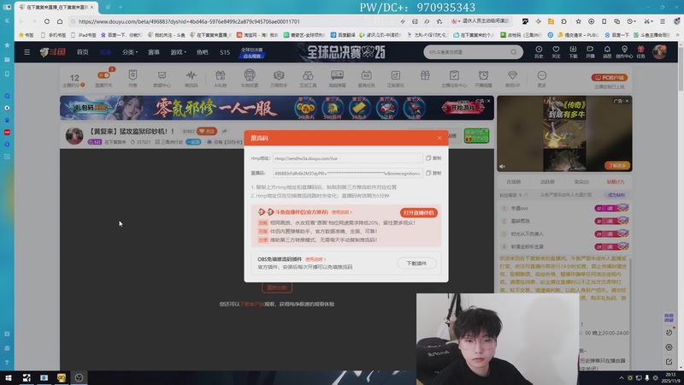Viewport: 684px width, 385px height.
Task: Click the 重新加载 reload button below dialog
Action: (x=277, y=287)
